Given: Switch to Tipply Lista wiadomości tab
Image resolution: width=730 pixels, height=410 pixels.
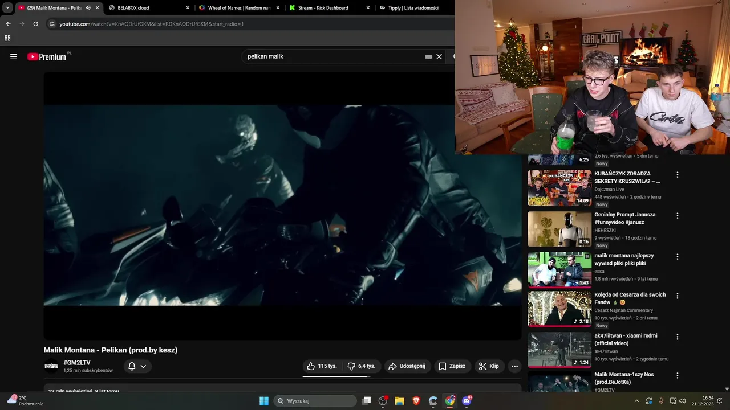Looking at the screenshot, I should click(x=413, y=8).
